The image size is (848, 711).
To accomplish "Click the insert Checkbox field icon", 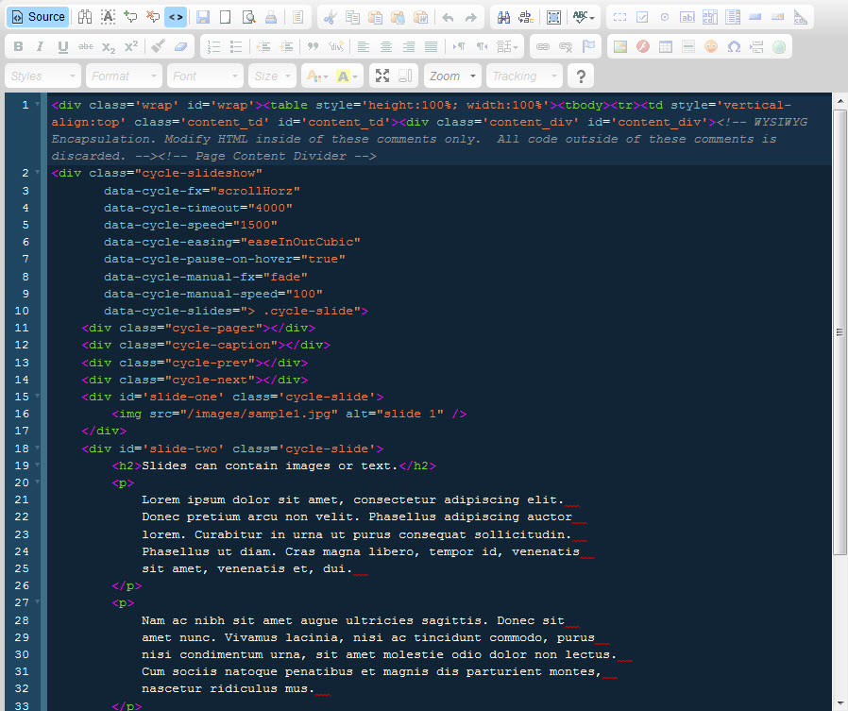I will (642, 17).
